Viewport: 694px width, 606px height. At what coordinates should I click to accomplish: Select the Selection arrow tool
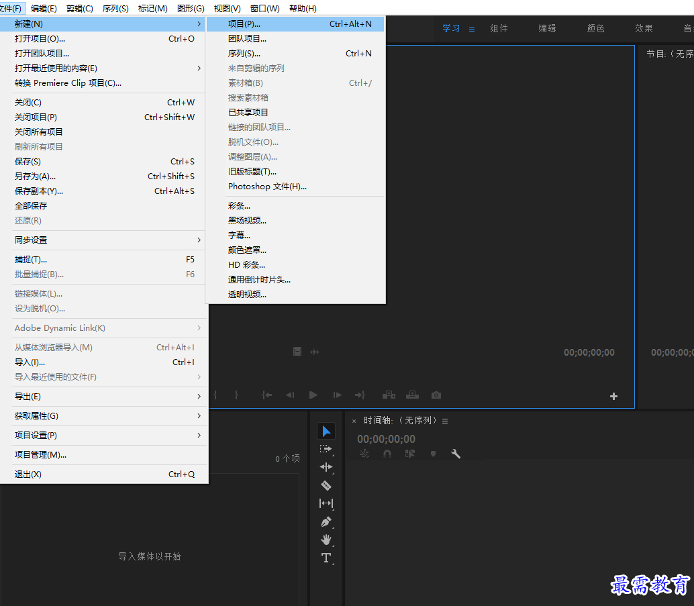(326, 431)
